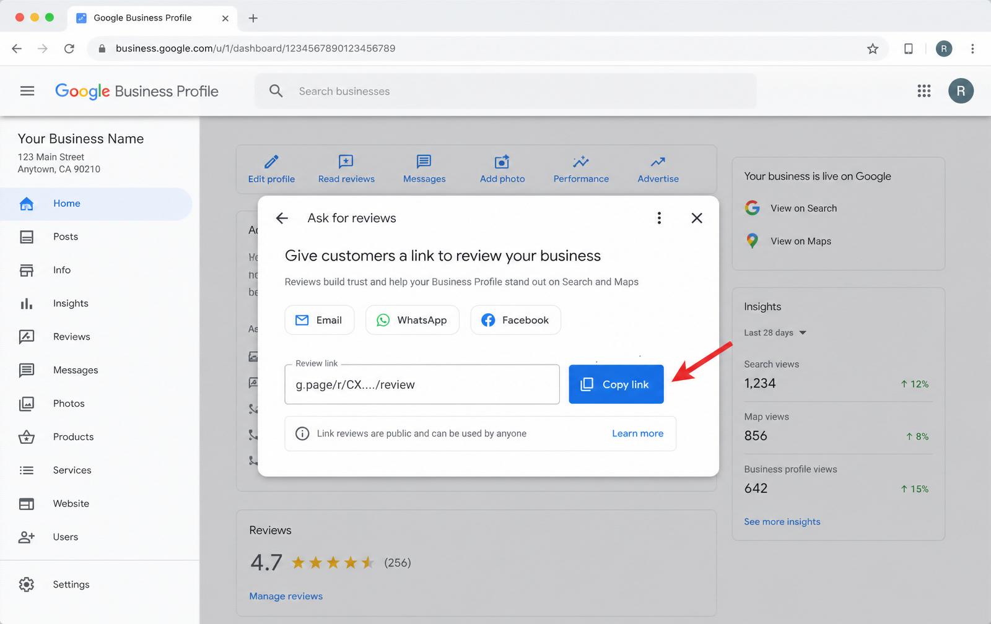Open the account avatar R in header
991x624 pixels.
click(x=961, y=91)
